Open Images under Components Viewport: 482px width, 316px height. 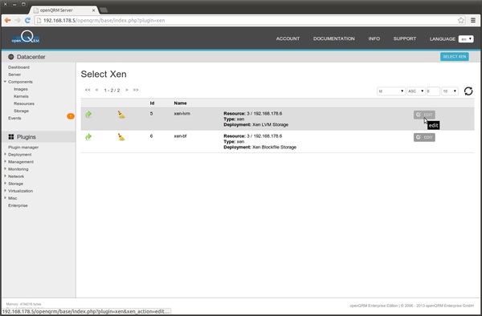click(x=21, y=89)
